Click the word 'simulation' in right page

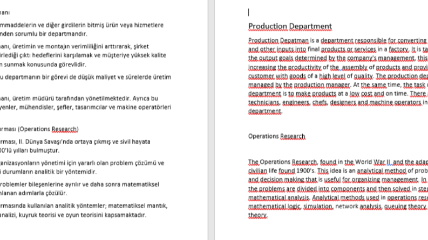click(318, 206)
